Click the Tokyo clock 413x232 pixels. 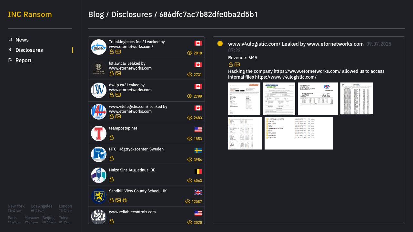(65, 220)
